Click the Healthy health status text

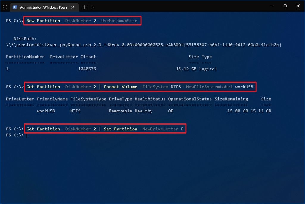pos(144,111)
